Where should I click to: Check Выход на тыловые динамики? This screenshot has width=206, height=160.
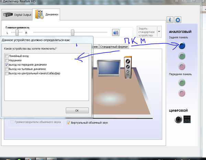[7, 69]
